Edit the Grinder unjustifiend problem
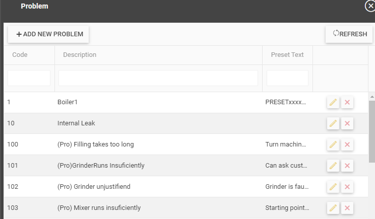The width and height of the screenshot is (375, 219). 333,187
